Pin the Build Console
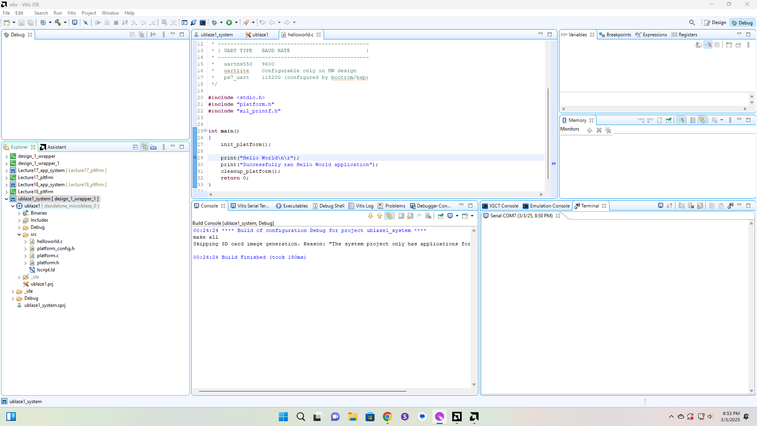The width and height of the screenshot is (757, 426). click(441, 216)
